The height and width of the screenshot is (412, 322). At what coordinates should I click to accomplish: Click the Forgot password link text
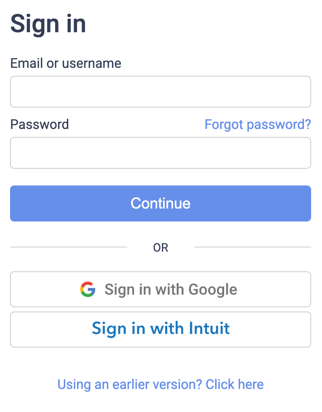coord(258,124)
